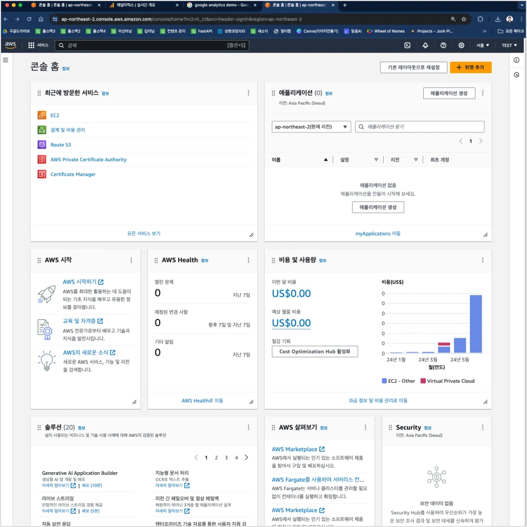
Task: Click the Wheel of Names bookmark
Action: (386, 31)
